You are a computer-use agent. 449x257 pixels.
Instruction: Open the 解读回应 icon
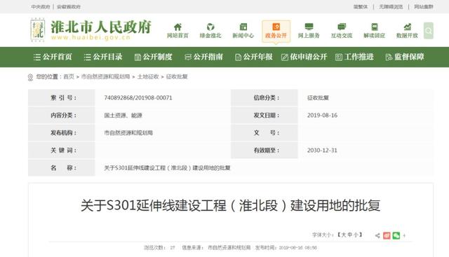point(374,27)
